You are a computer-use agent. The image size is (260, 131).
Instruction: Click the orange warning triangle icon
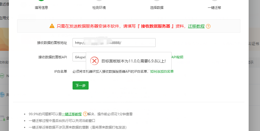[x=52, y=26]
